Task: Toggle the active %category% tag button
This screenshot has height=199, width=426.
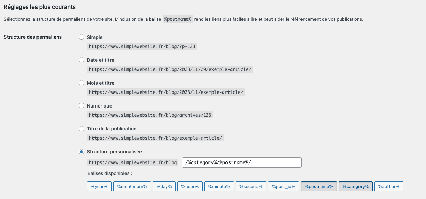Action: (356, 186)
